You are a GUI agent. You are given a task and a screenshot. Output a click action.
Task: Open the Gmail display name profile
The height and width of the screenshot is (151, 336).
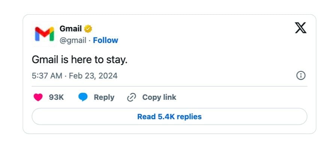70,28
